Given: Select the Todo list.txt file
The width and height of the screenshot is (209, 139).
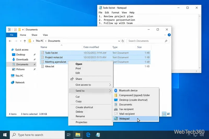Looking at the screenshot, I should [95, 53].
